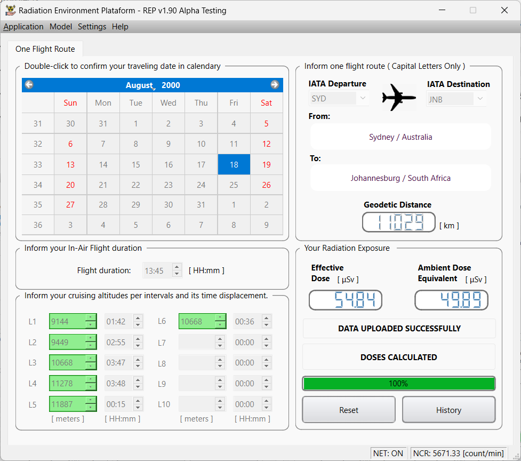Decrease L3 time displacement with down arrow

tap(138, 366)
